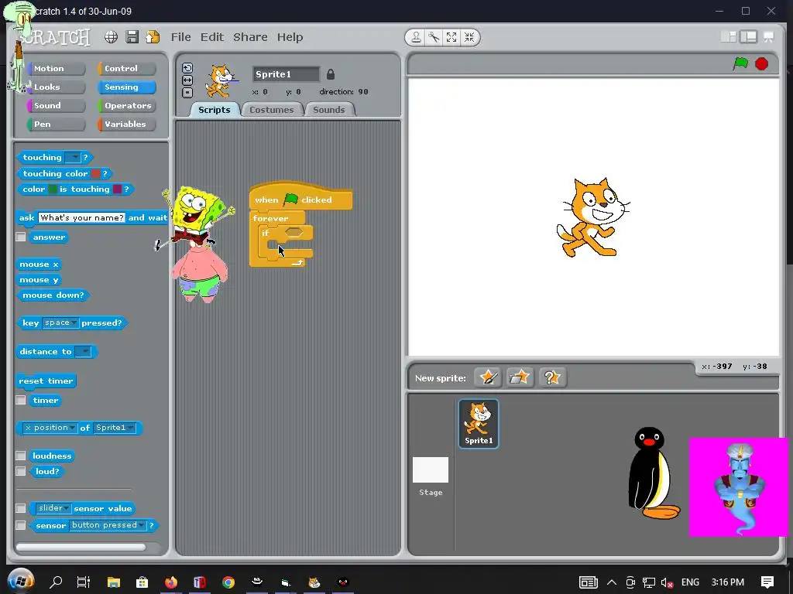Open taskbar search magnifier
The image size is (793, 594).
click(x=56, y=582)
